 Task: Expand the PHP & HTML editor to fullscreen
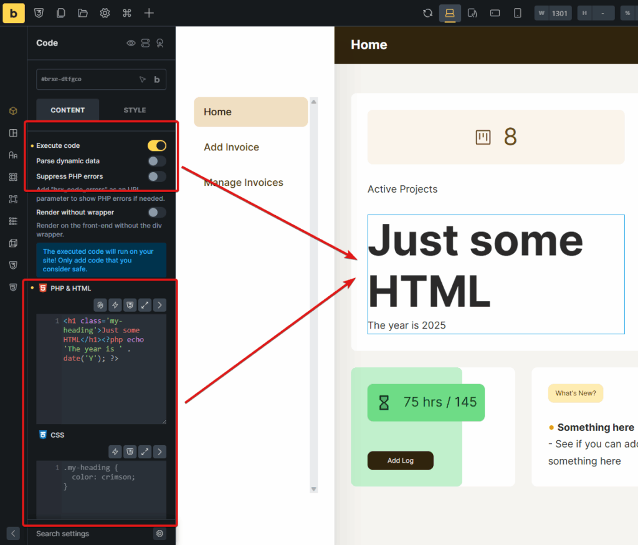[145, 305]
